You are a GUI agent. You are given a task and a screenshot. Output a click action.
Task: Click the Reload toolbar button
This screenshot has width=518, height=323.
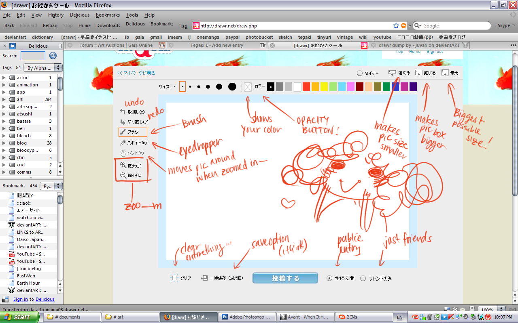pyautogui.click(x=50, y=25)
